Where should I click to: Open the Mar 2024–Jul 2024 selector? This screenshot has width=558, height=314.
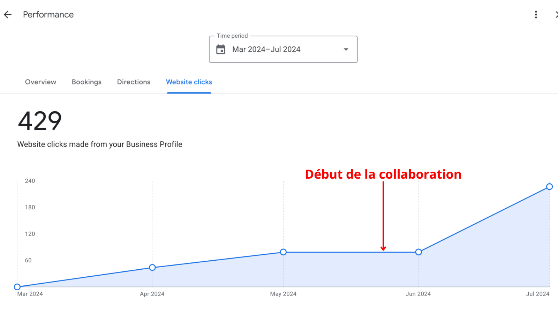266,50
